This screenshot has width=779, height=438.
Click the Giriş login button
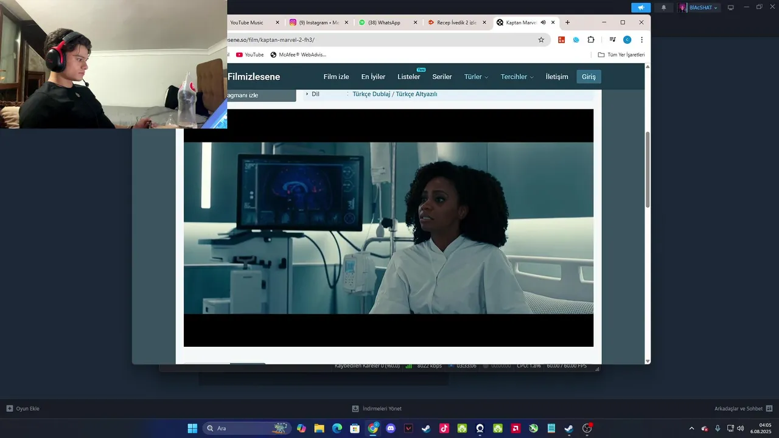[x=589, y=77]
